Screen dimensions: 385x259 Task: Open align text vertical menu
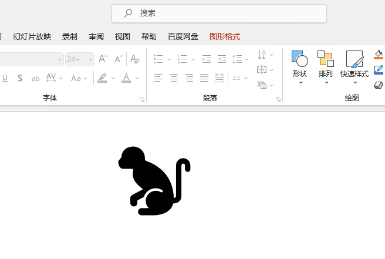265,70
